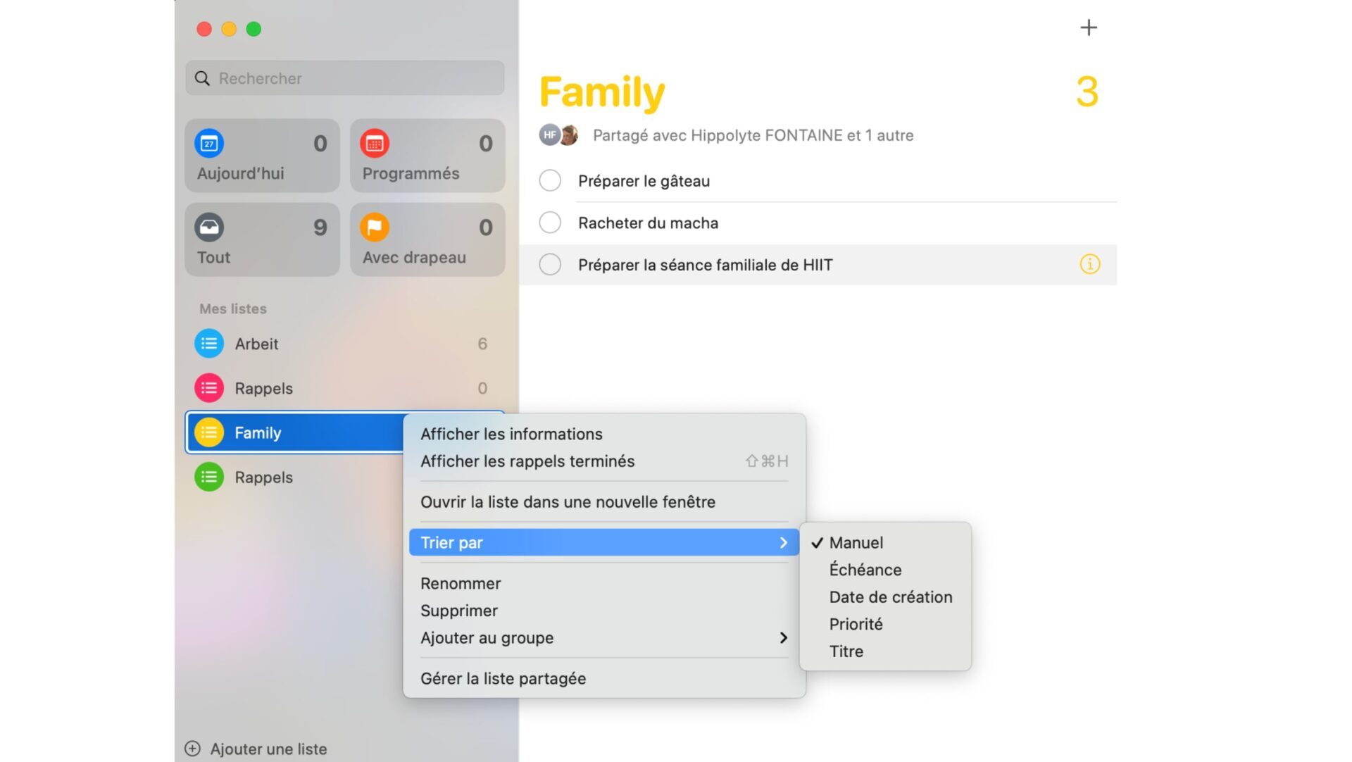This screenshot has width=1352, height=762.
Task: Click the Préparer le gâteau reminder text
Action: pos(644,181)
